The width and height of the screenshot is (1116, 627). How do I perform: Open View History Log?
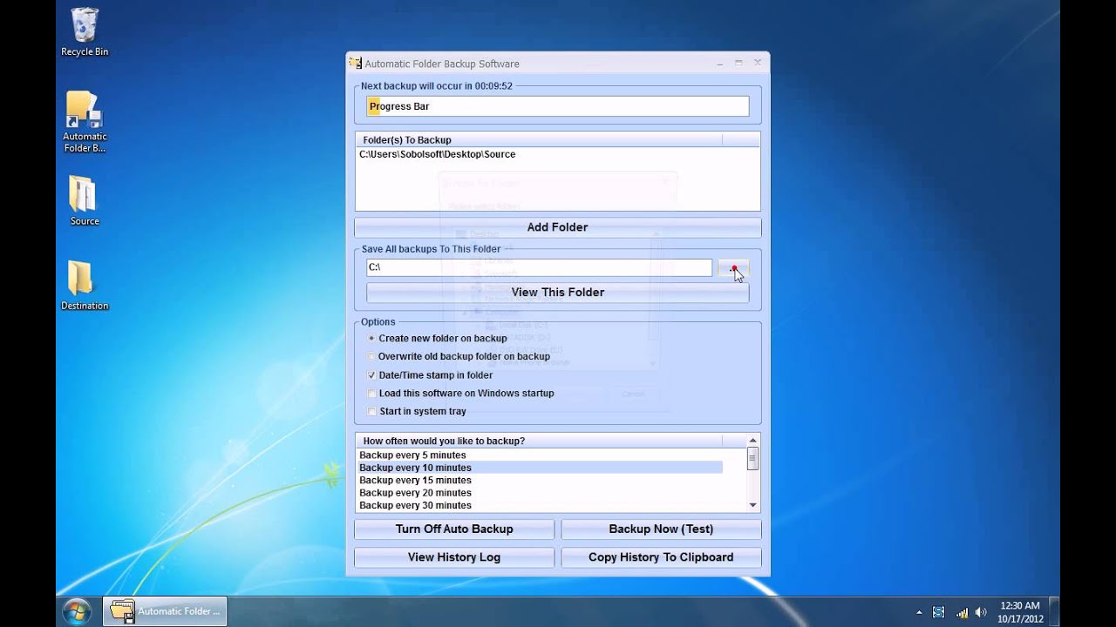[454, 557]
